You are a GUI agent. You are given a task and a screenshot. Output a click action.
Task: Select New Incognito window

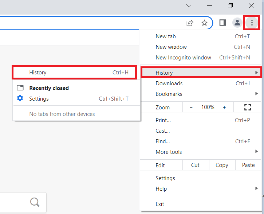tap(184, 58)
